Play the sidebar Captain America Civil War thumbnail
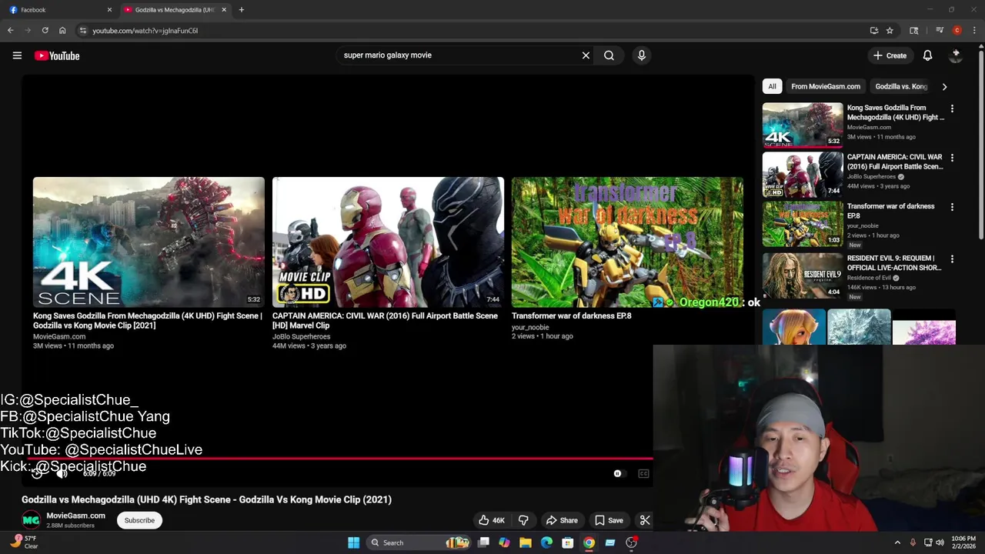Image resolution: width=985 pixels, height=554 pixels. 803,174
